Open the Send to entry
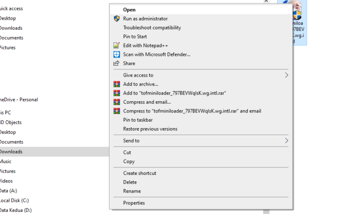 201,140
